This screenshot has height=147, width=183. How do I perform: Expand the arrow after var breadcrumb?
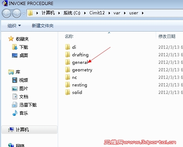pos(125,13)
